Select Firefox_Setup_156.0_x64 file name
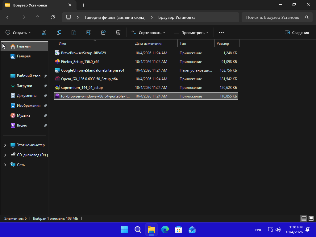The image size is (316, 237). coord(80,62)
